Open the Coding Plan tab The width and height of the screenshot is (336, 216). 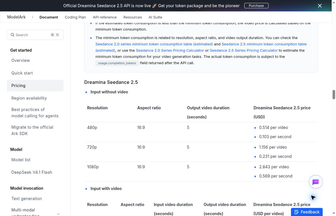click(75, 17)
